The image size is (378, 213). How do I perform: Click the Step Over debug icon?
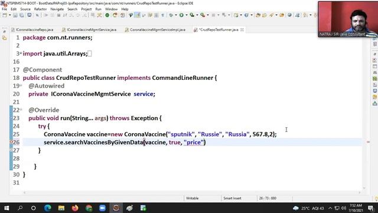78,15
